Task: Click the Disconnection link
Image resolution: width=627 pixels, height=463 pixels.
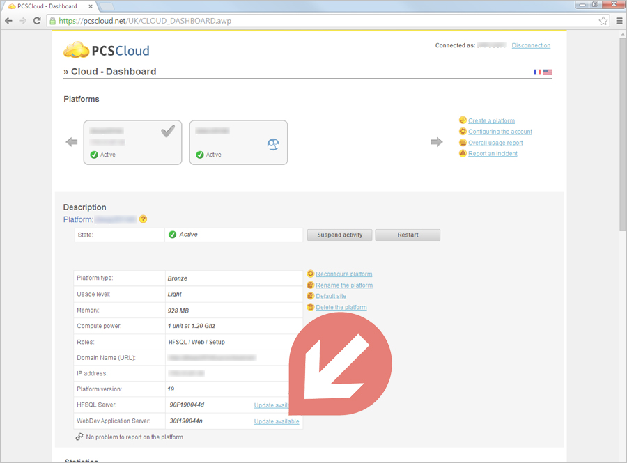Action: 531,45
